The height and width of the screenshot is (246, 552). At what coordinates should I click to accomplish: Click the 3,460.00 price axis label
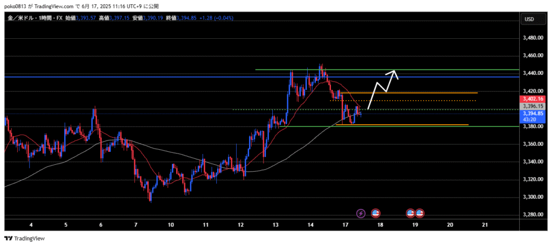532,56
